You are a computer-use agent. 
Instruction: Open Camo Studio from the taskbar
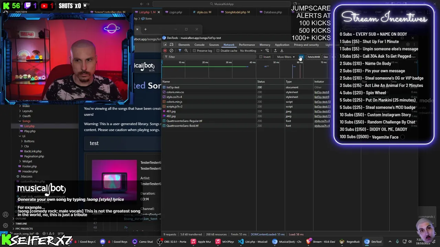point(143,242)
